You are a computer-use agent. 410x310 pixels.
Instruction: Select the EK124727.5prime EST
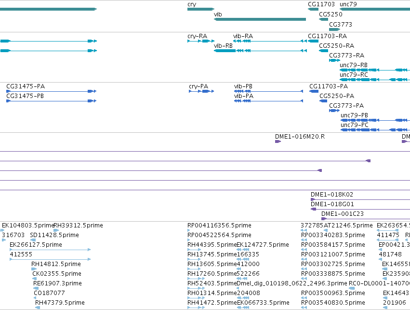[x=243, y=250]
